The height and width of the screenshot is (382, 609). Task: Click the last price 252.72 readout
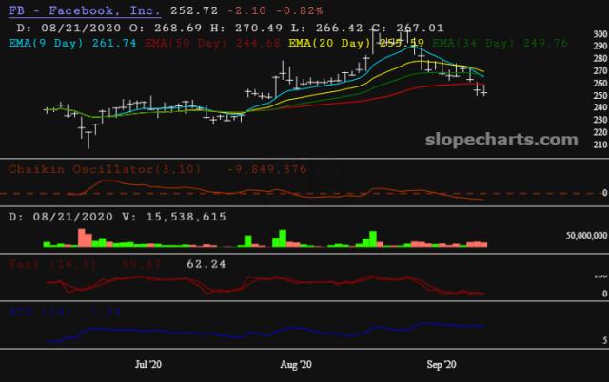pos(194,10)
